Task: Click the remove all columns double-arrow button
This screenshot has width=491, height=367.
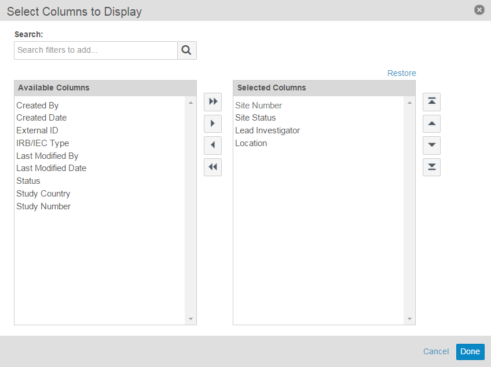Action: [x=212, y=167]
